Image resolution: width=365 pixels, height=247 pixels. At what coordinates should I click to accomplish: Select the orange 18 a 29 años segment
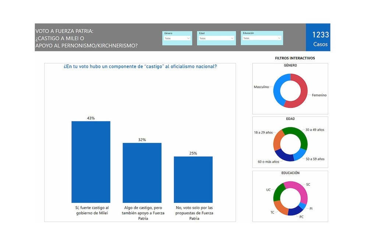point(278,141)
